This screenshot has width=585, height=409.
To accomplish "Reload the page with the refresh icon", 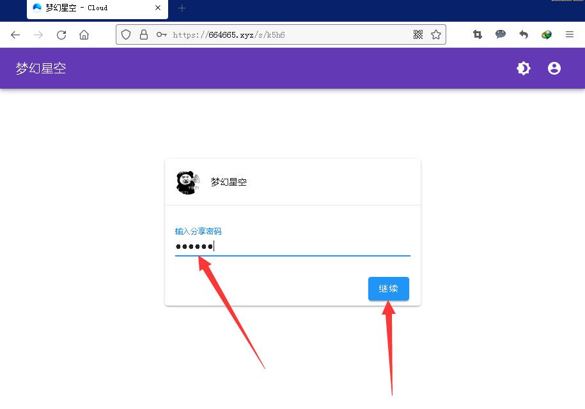I will 61,35.
